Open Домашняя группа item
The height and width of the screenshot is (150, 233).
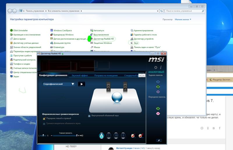click(x=61, y=43)
